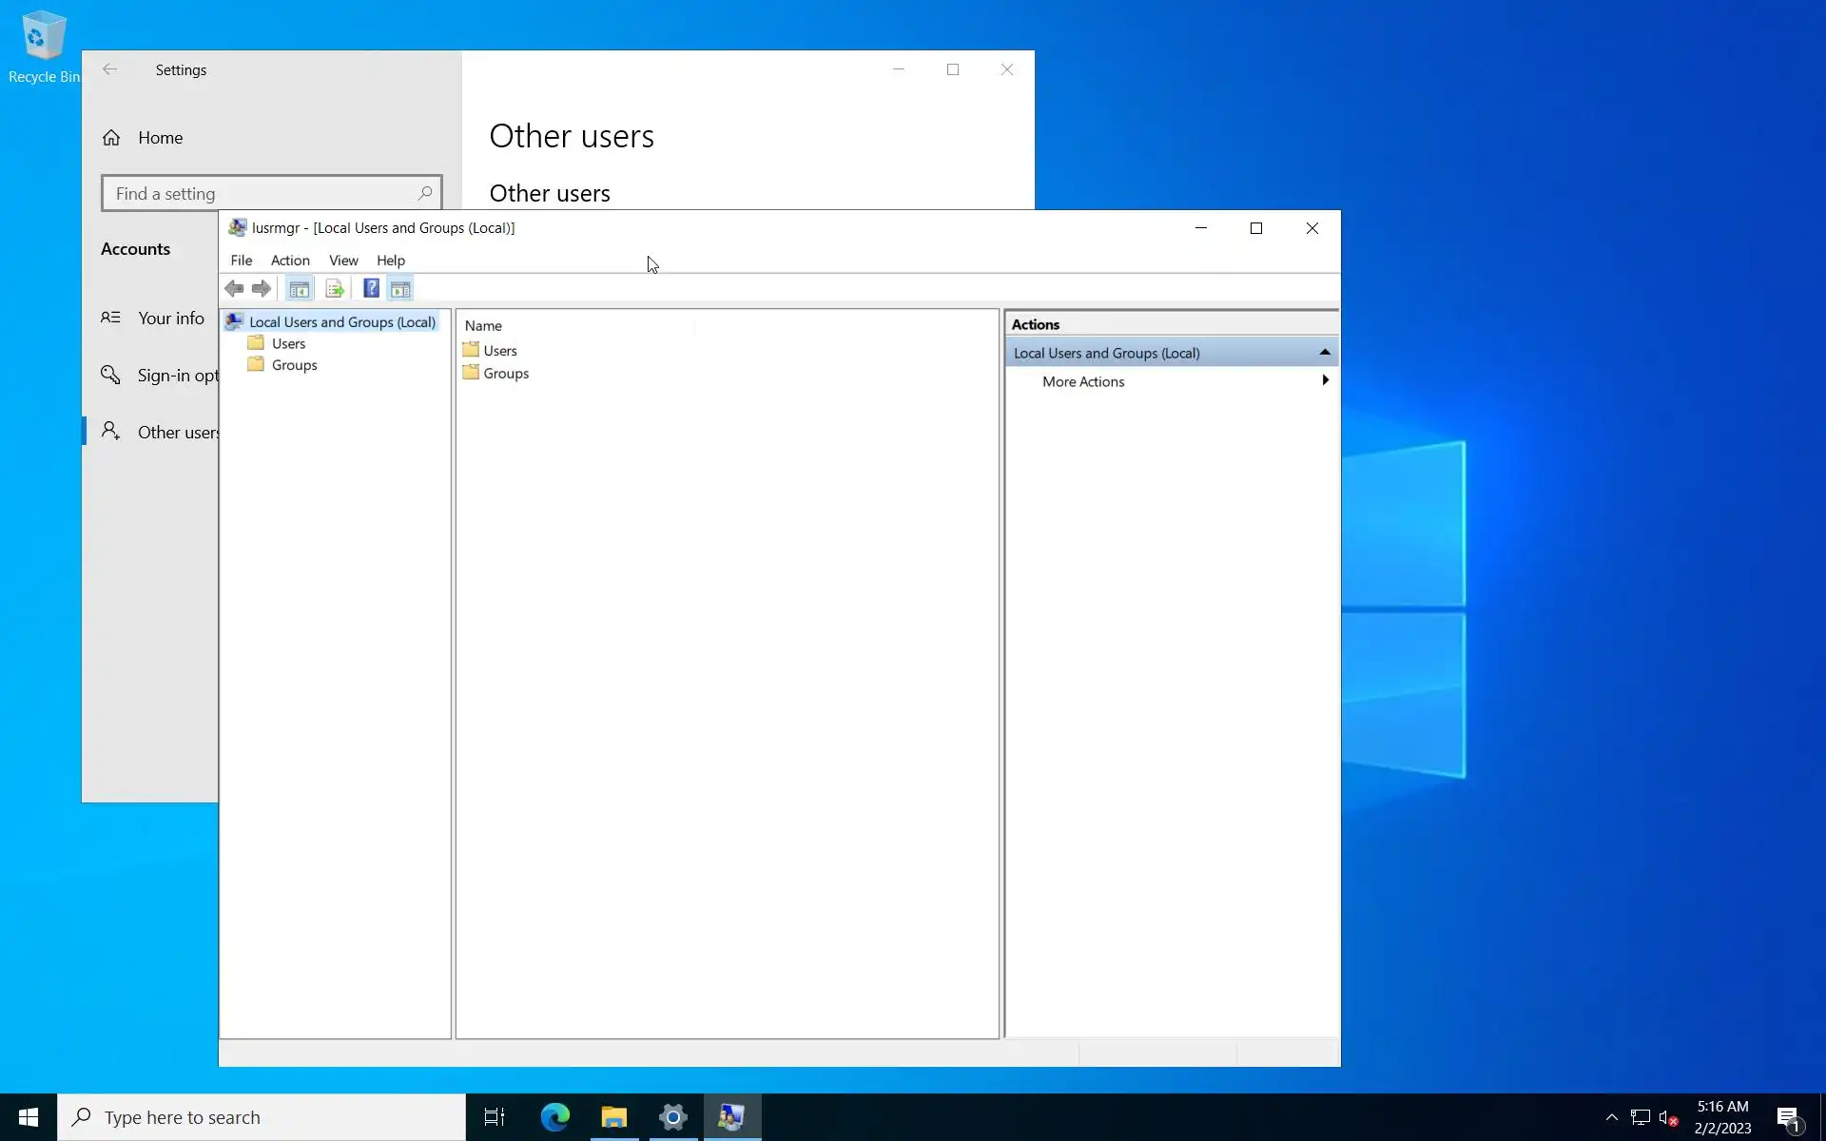The width and height of the screenshot is (1826, 1141).
Task: Click the Task View taskbar icon
Action: click(495, 1117)
